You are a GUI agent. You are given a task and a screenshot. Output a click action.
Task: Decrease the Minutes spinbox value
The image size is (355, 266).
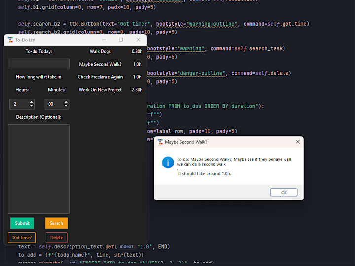tap(66, 106)
